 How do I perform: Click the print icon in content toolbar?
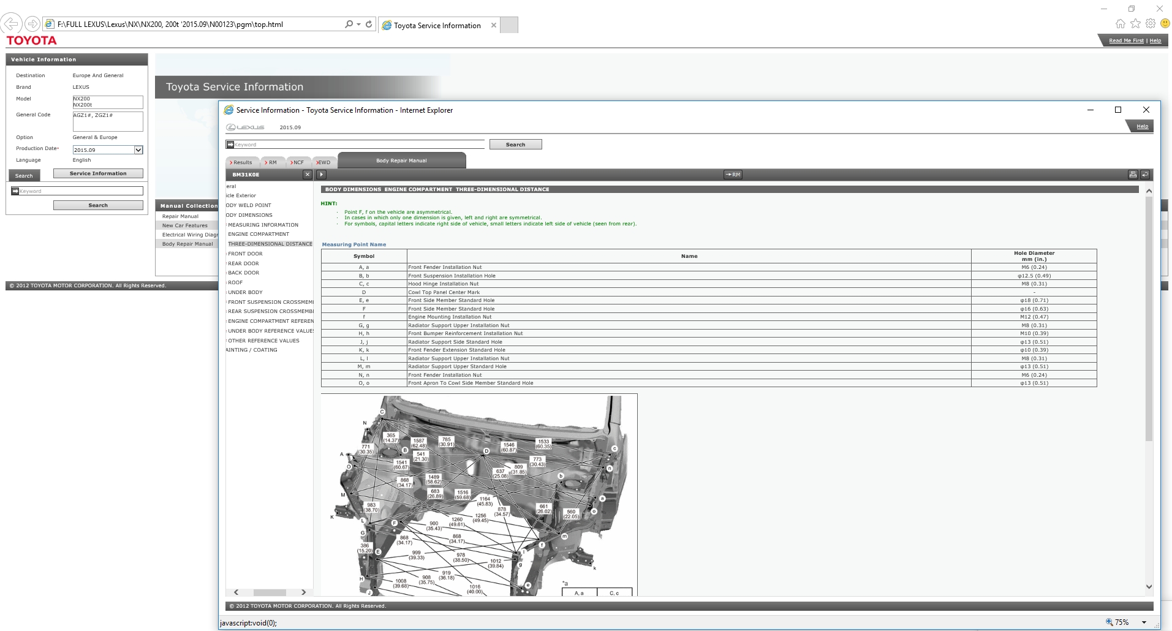(x=1133, y=175)
